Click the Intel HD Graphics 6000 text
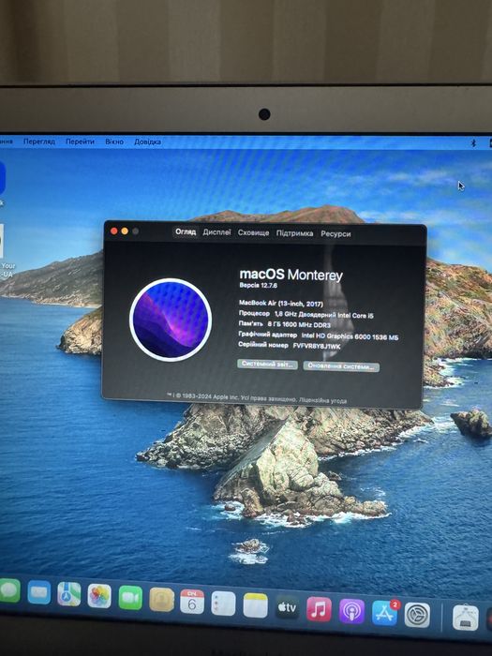Image resolution: width=492 pixels, height=656 pixels. click(x=350, y=336)
